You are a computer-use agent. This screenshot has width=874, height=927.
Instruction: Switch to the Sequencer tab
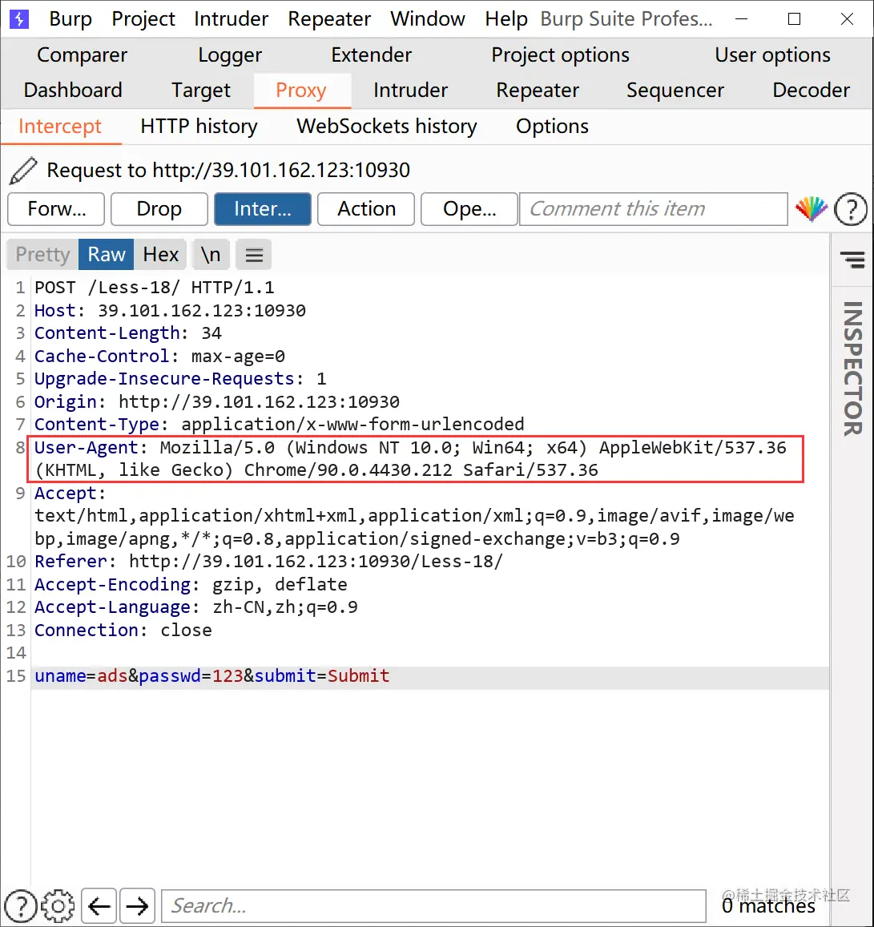coord(675,91)
